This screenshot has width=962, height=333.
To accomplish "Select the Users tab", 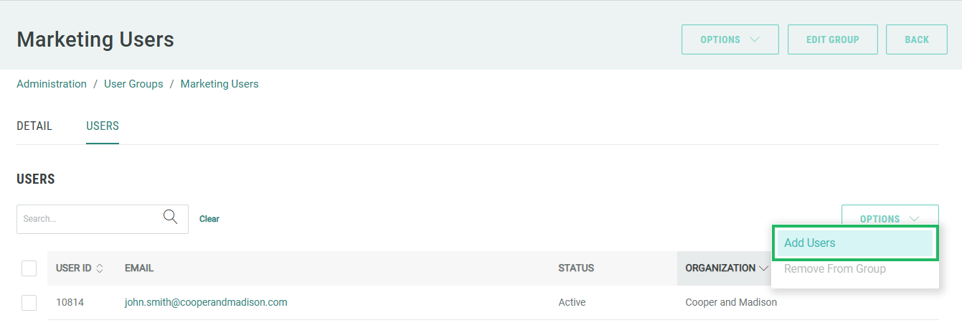I will pyautogui.click(x=103, y=126).
